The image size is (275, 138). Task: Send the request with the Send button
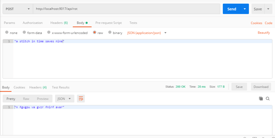point(232,9)
